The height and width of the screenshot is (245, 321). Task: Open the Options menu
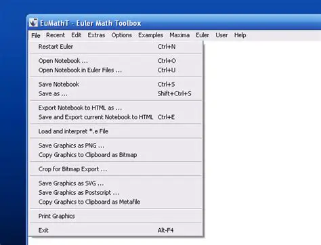(122, 35)
